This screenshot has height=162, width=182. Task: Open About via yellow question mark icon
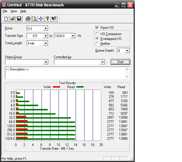(47, 19)
